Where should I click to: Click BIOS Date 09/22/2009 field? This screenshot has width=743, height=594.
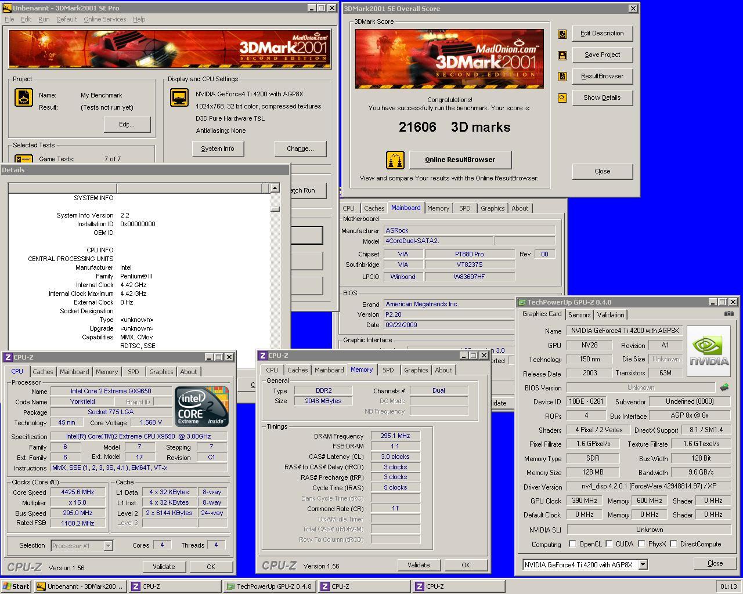coord(449,325)
